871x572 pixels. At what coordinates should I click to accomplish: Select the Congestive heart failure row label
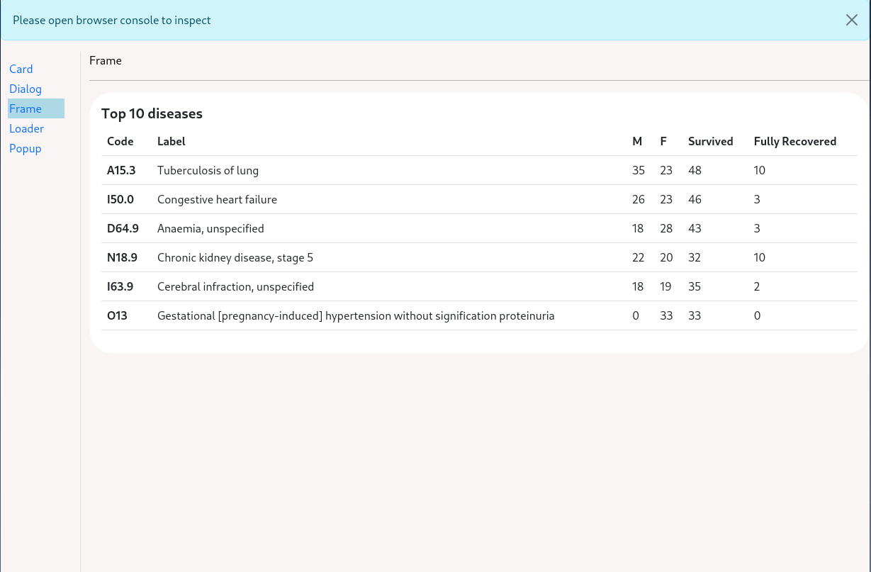pos(217,199)
